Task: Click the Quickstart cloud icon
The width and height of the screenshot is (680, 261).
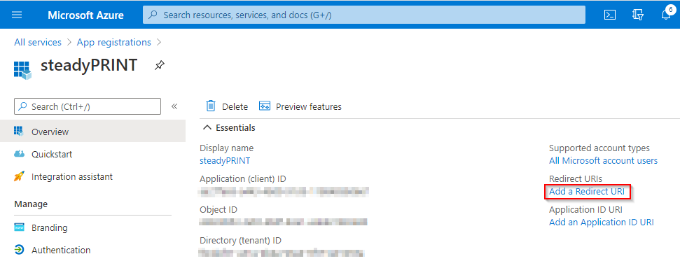Action: (19, 153)
